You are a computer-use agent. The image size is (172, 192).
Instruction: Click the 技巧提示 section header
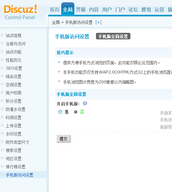pos(65,53)
